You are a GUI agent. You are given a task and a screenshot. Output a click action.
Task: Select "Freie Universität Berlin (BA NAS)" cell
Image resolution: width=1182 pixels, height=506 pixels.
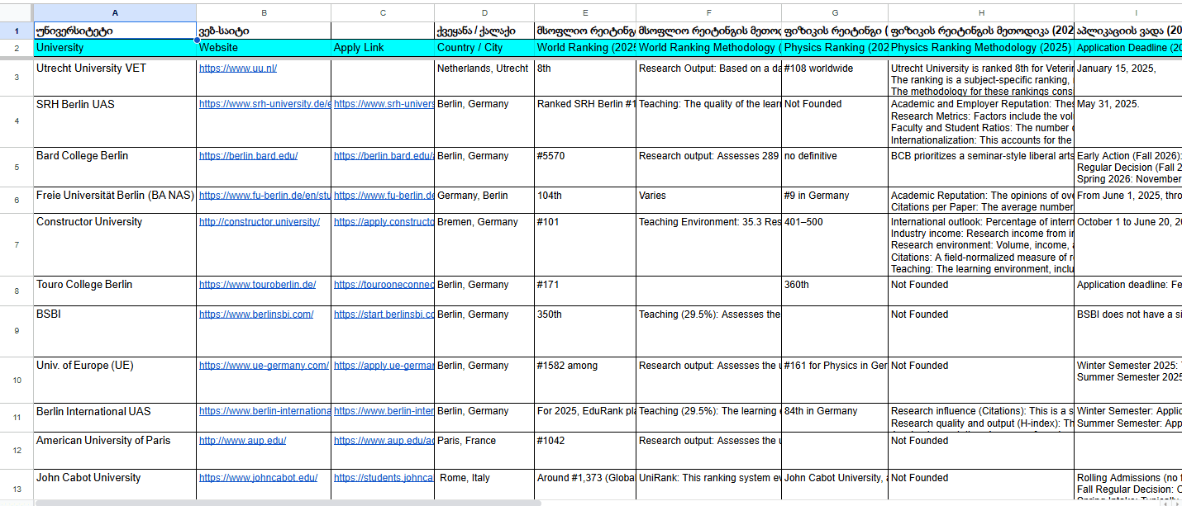[114, 201]
